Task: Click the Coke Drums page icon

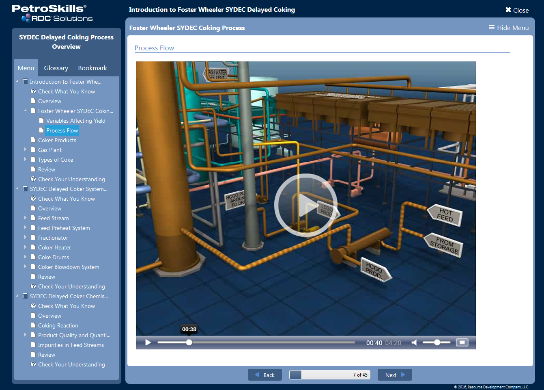Action: click(33, 257)
